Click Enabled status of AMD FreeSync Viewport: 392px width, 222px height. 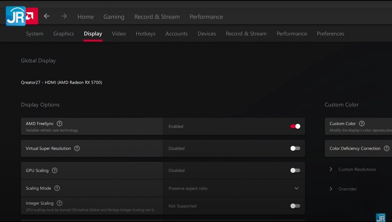176,126
